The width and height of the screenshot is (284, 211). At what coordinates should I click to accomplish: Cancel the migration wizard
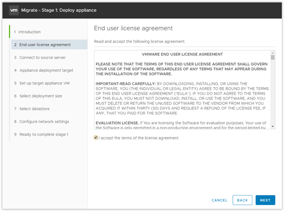coord(219,200)
